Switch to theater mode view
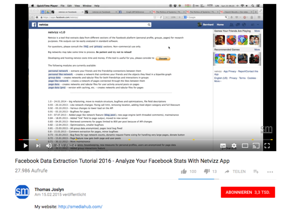 (245, 146)
